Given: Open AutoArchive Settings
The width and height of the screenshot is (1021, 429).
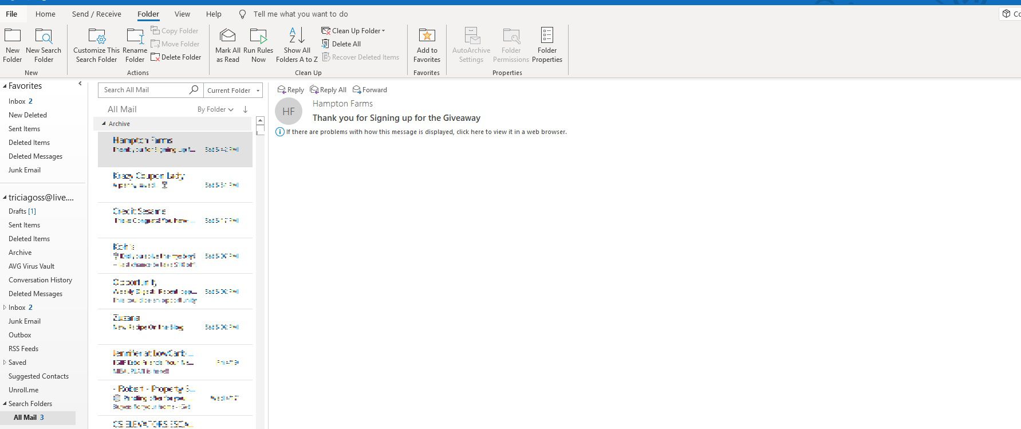Looking at the screenshot, I should [x=471, y=45].
